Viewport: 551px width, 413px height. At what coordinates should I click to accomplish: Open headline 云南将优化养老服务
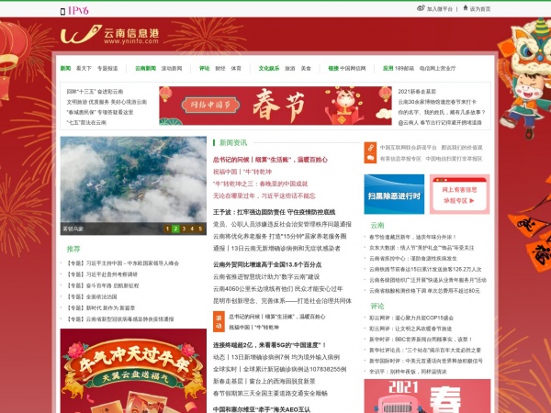pos(280,237)
